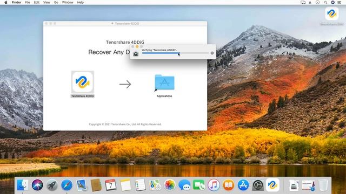346x194 pixels.
Task: Open Reminders app in the Dock
Action: (141, 185)
